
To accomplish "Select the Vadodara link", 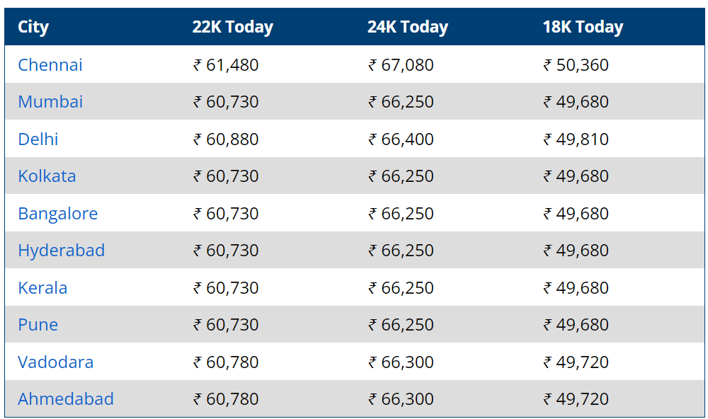I will 55,362.
